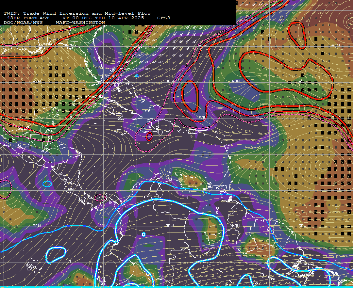Click the spiral vortex symbol north of Venezuela

180,179
